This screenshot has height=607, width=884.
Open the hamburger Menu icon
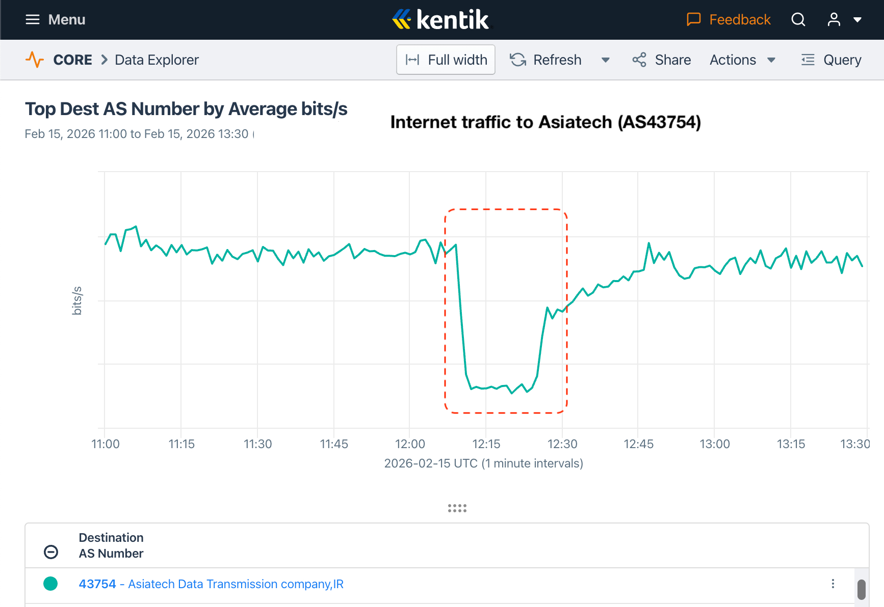tap(33, 20)
